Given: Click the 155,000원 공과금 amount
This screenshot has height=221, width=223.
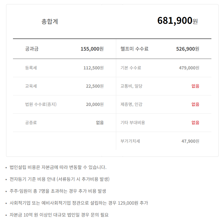Looking at the screenshot, I should tap(92, 49).
